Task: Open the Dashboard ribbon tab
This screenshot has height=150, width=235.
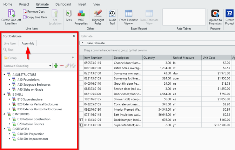Action: point(63,4)
